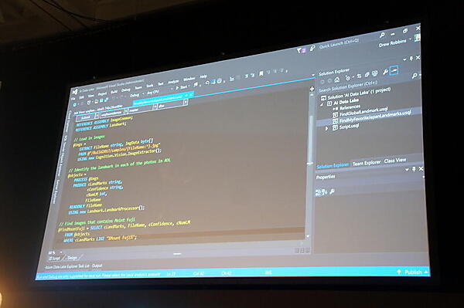Screen dimensions: 464x308
Task: Select the Solution Explorer bottom tab
Action: click(x=333, y=166)
